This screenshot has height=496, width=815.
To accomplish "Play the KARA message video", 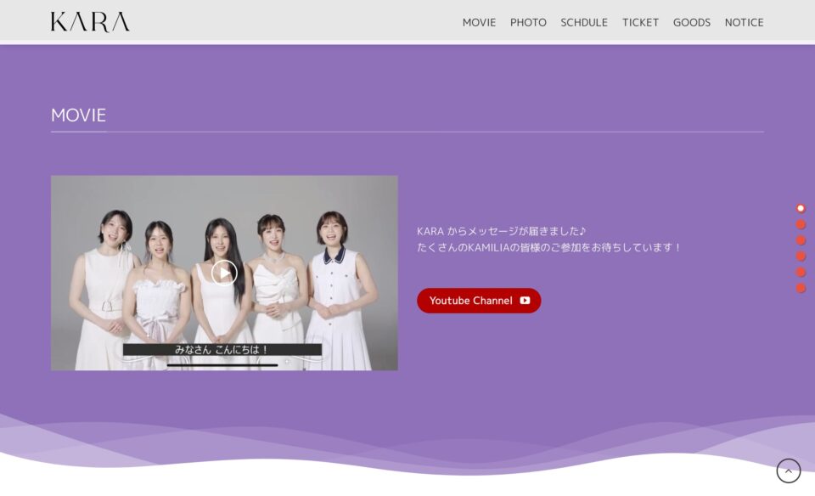I will coord(224,273).
